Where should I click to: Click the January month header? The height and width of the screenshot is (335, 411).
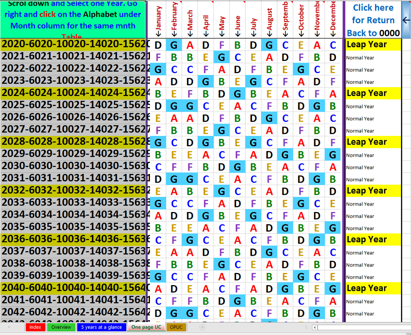158,20
